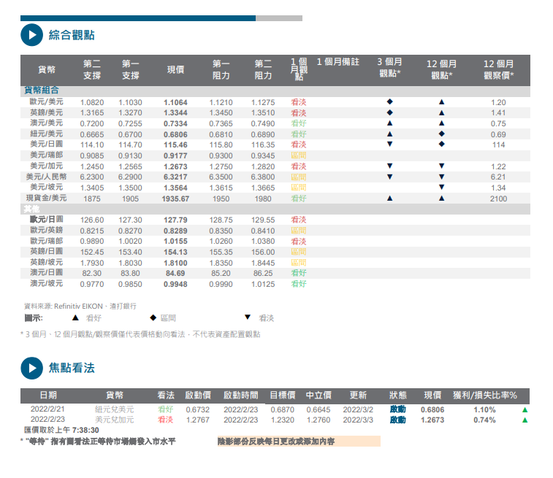The image size is (553, 478).
Task: Select the 狀態 column header in 焦點看法
Action: tap(397, 395)
